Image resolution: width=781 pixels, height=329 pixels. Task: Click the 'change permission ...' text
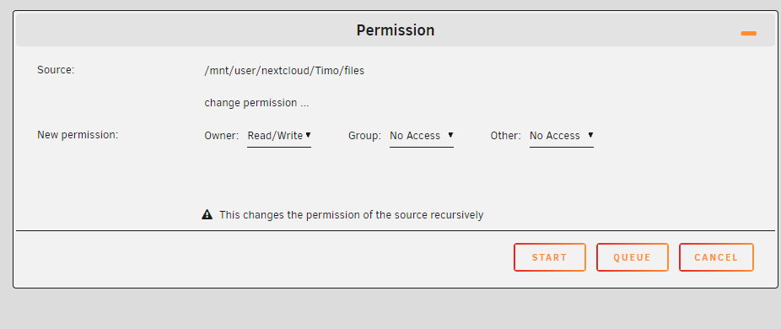[x=256, y=103]
